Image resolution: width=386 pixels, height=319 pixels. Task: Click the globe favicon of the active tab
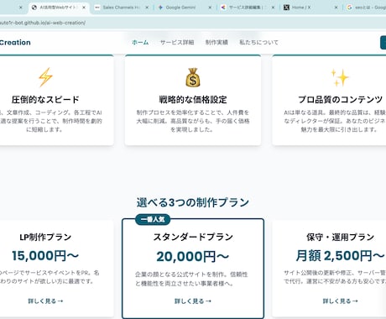click(34, 8)
